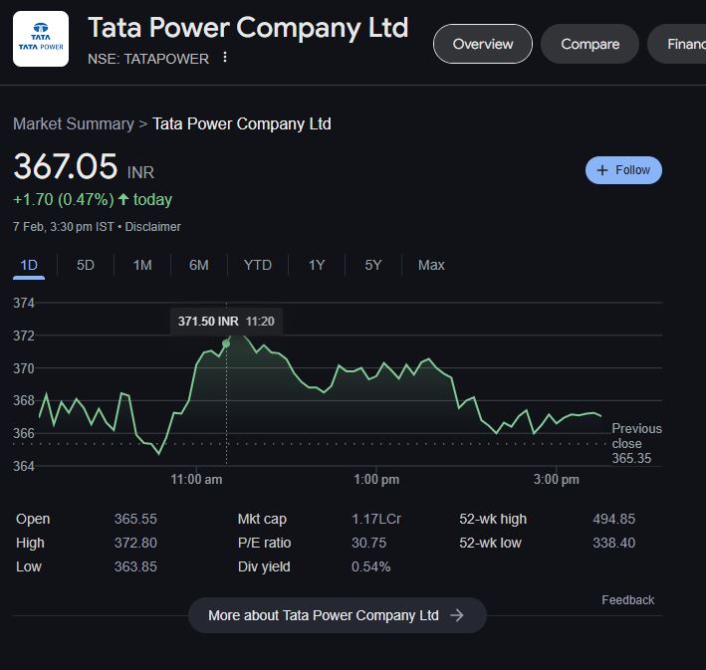Click the 364 y-axis label
The image size is (706, 670).
click(24, 466)
